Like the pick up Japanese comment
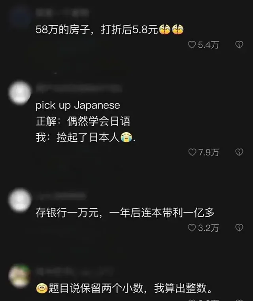 (x=192, y=152)
